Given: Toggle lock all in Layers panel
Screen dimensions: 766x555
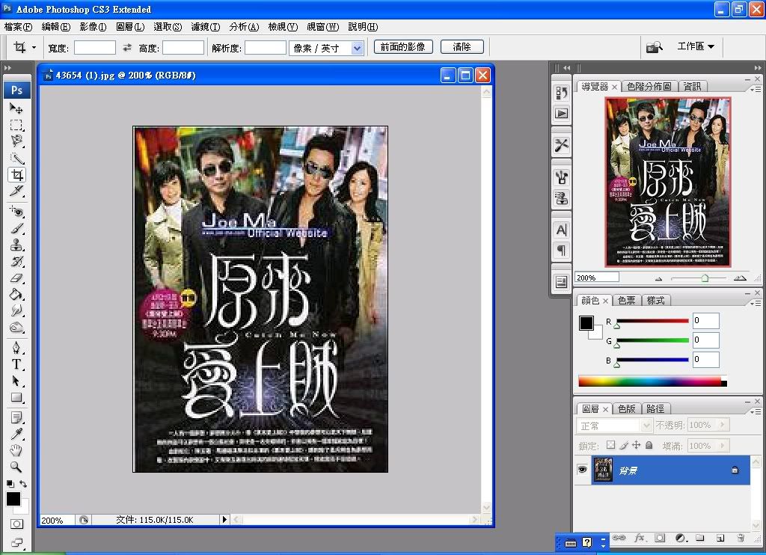Looking at the screenshot, I should (x=649, y=445).
